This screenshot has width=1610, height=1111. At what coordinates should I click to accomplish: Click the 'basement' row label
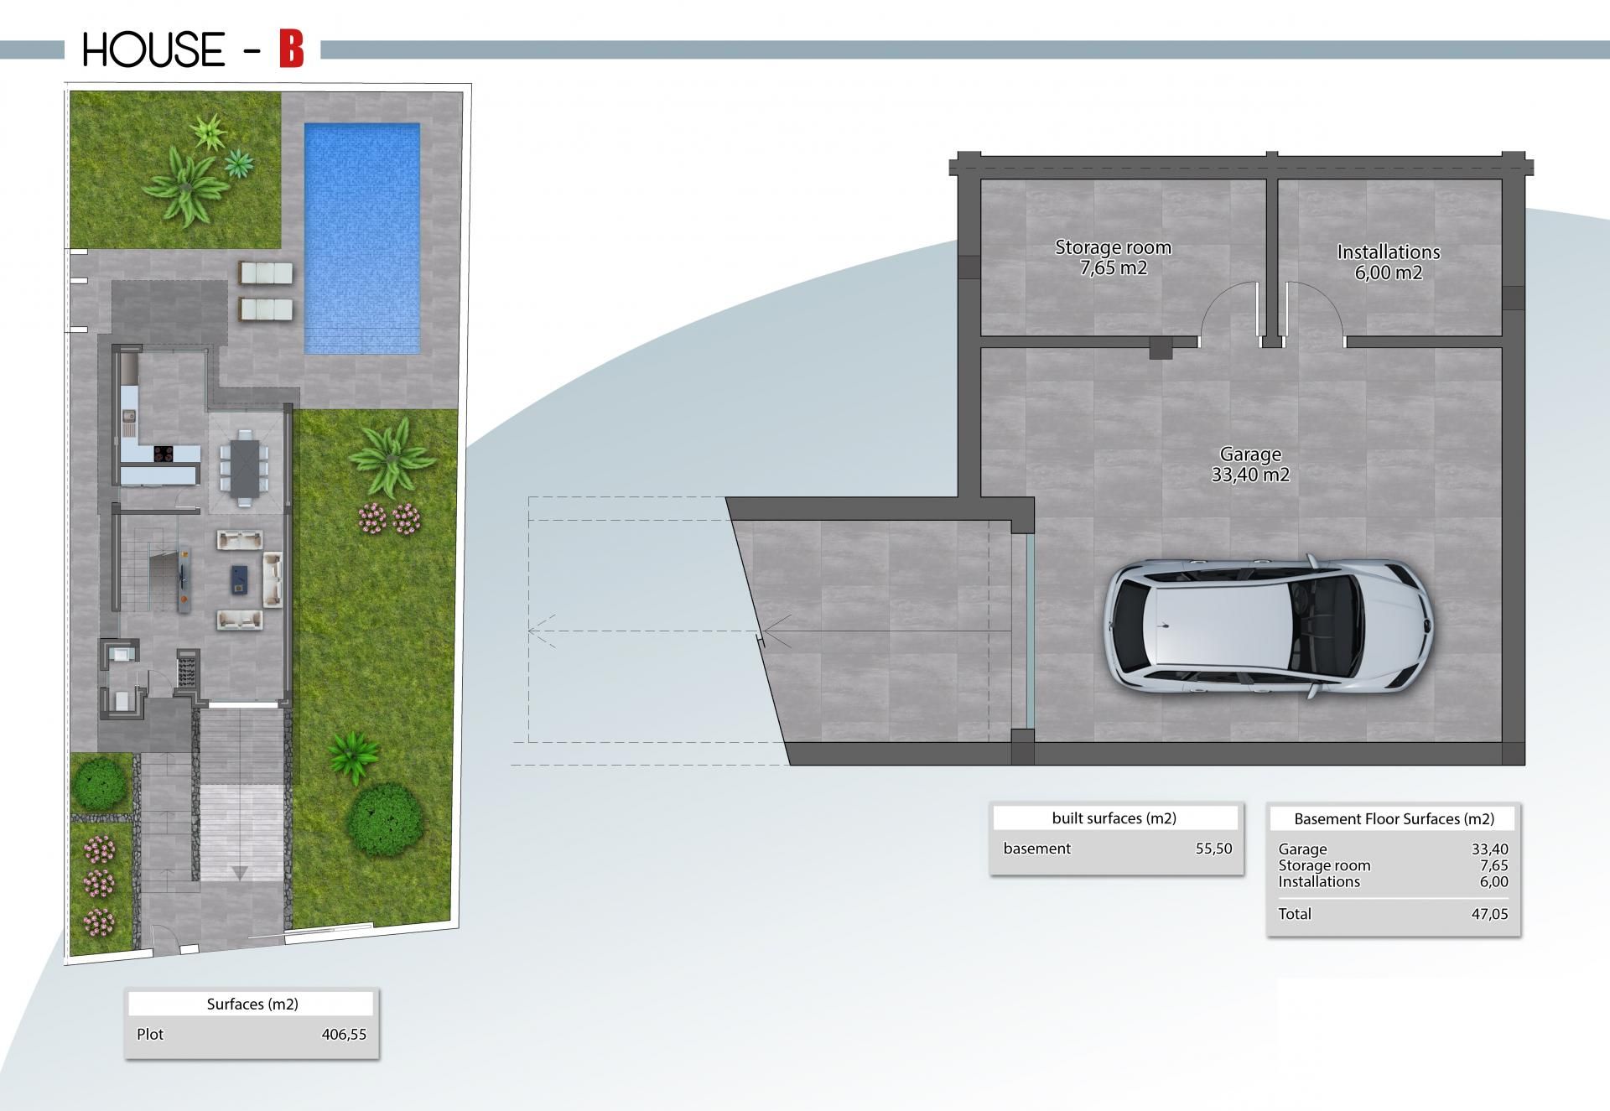tap(1036, 849)
